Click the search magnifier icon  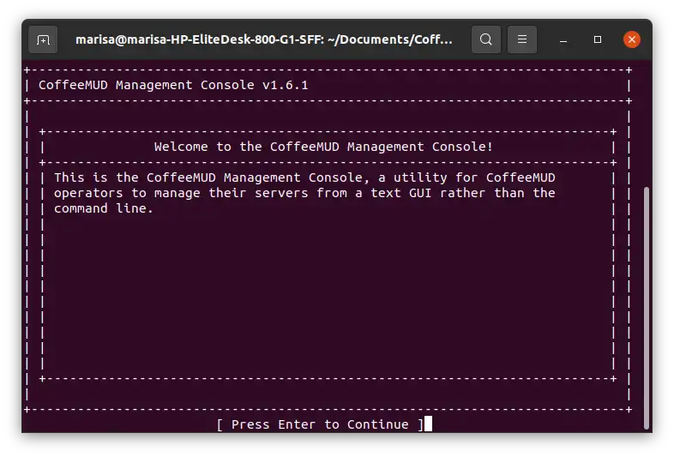(486, 39)
